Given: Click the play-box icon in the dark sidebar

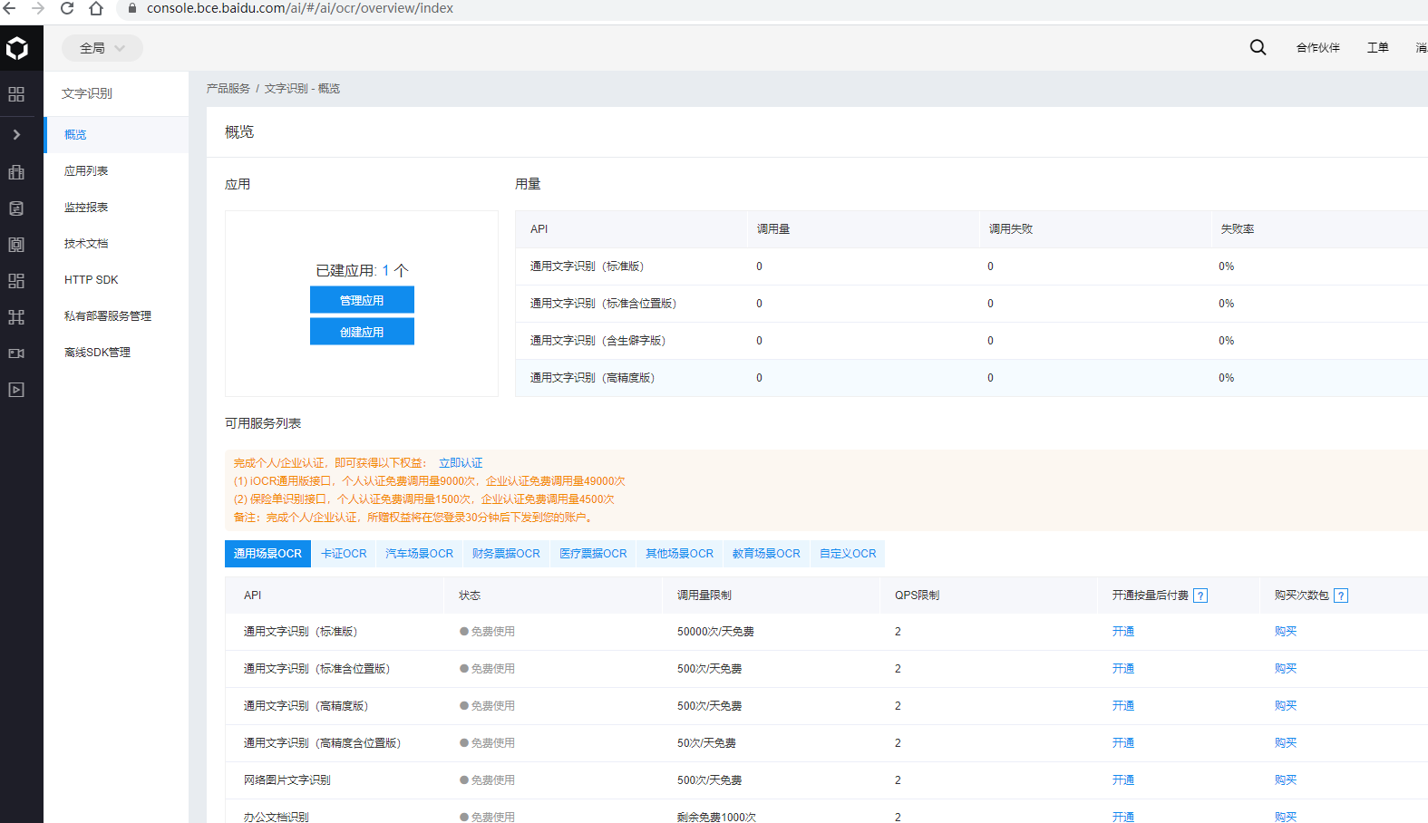Looking at the screenshot, I should [16, 390].
